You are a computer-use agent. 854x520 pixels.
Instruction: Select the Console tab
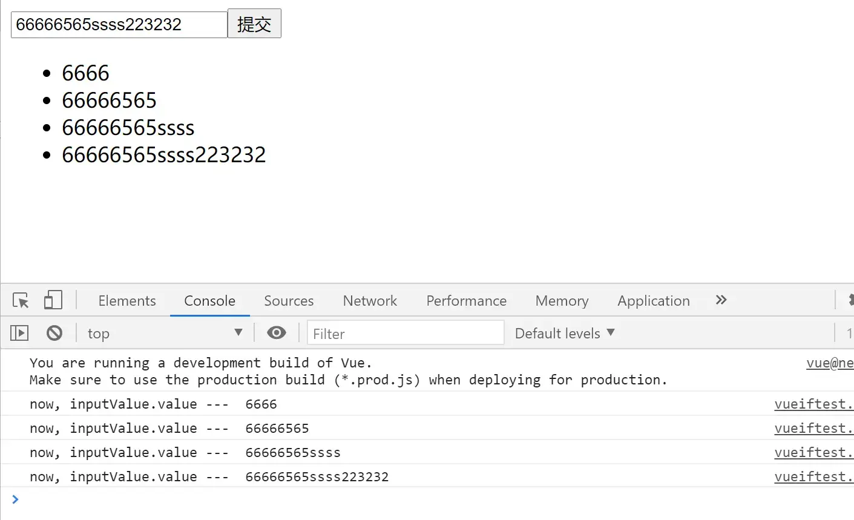[210, 301]
